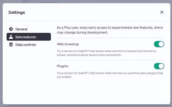This screenshot has height=107, width=172.
Task: Click the blank panel area beneath Plugins description
Action: pos(110,91)
